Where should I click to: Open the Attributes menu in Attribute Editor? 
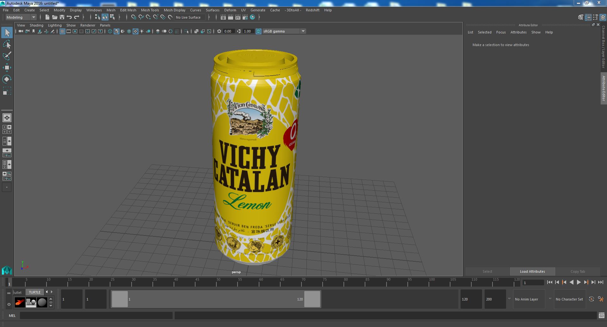pyautogui.click(x=518, y=32)
